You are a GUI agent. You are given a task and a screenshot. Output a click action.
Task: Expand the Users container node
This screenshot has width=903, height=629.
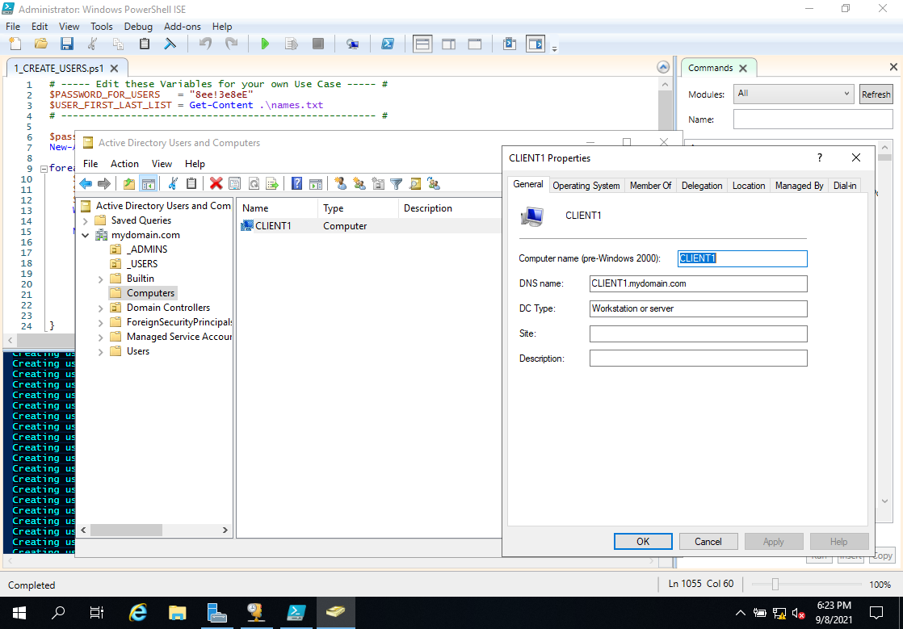101,351
